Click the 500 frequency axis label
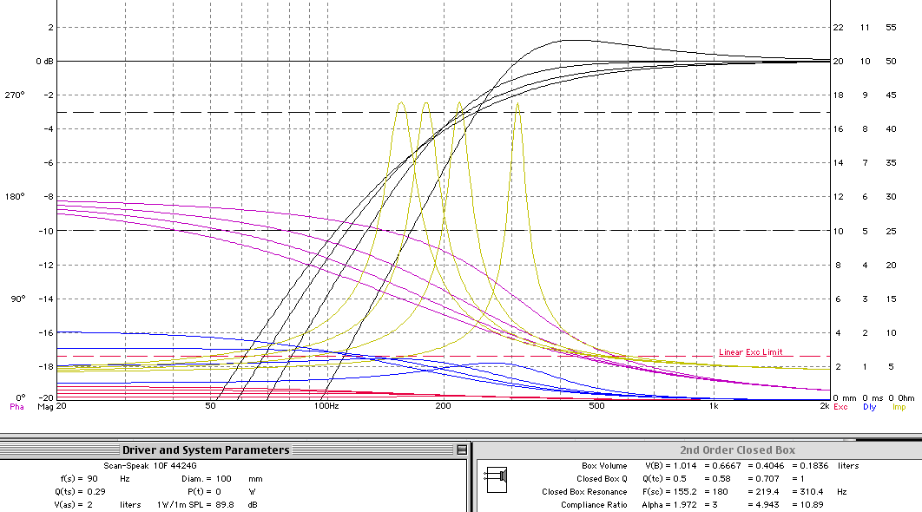 (596, 405)
